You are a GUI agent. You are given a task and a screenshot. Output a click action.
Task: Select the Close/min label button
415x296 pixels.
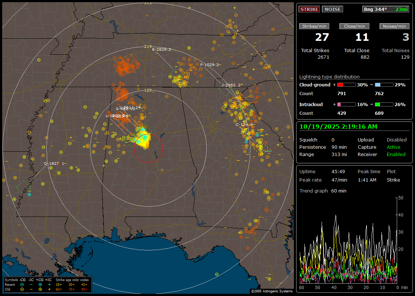tap(354, 26)
